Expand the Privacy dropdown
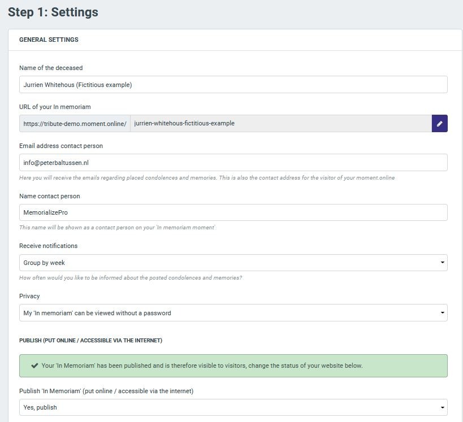Viewport: 463px width, 422px height. click(233, 313)
